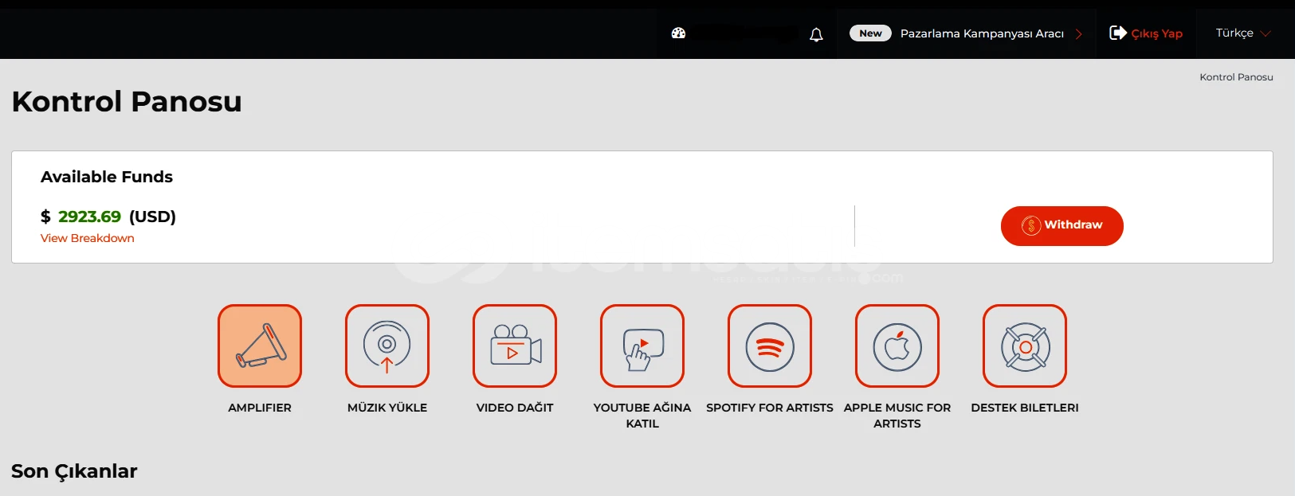Image resolution: width=1295 pixels, height=496 pixels.
Task: Open the Amplifier megaphone icon
Action: point(260,346)
